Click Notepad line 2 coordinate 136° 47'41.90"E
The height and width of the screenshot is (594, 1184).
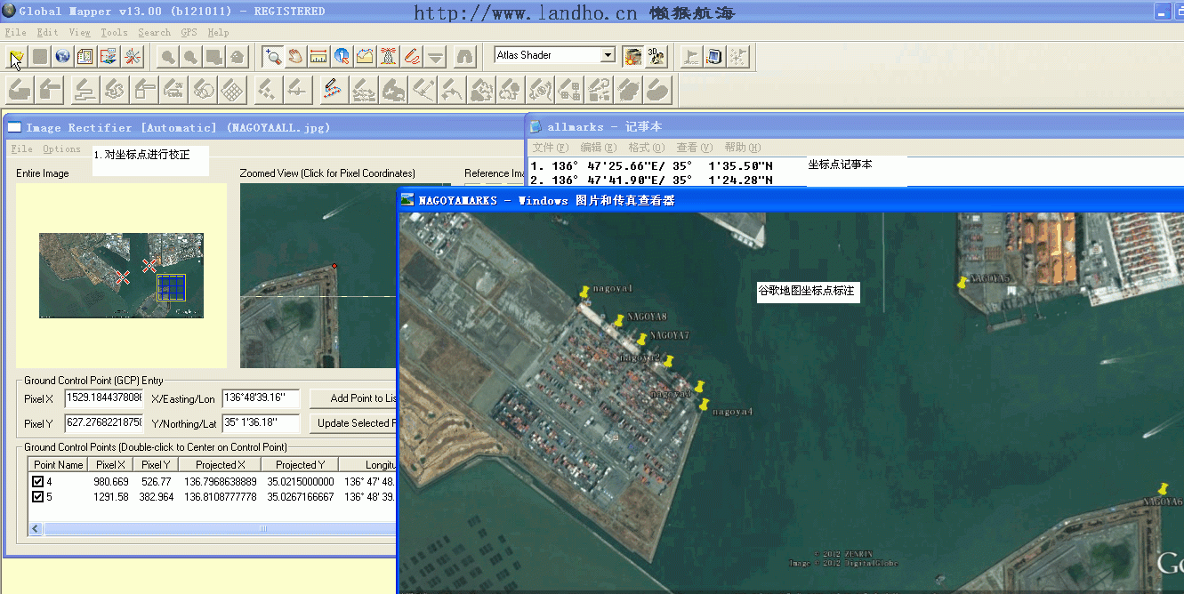pyautogui.click(x=609, y=180)
